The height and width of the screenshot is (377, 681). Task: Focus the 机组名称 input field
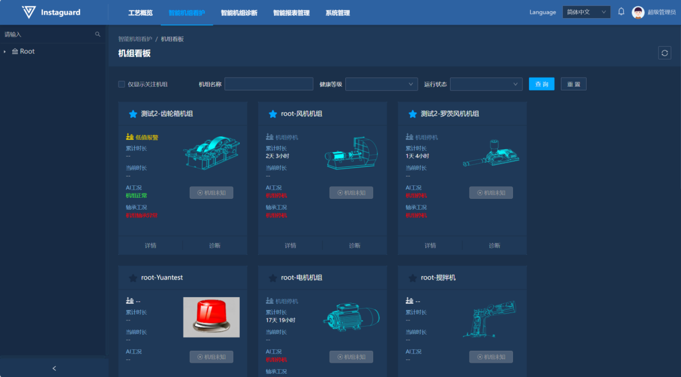(x=269, y=84)
